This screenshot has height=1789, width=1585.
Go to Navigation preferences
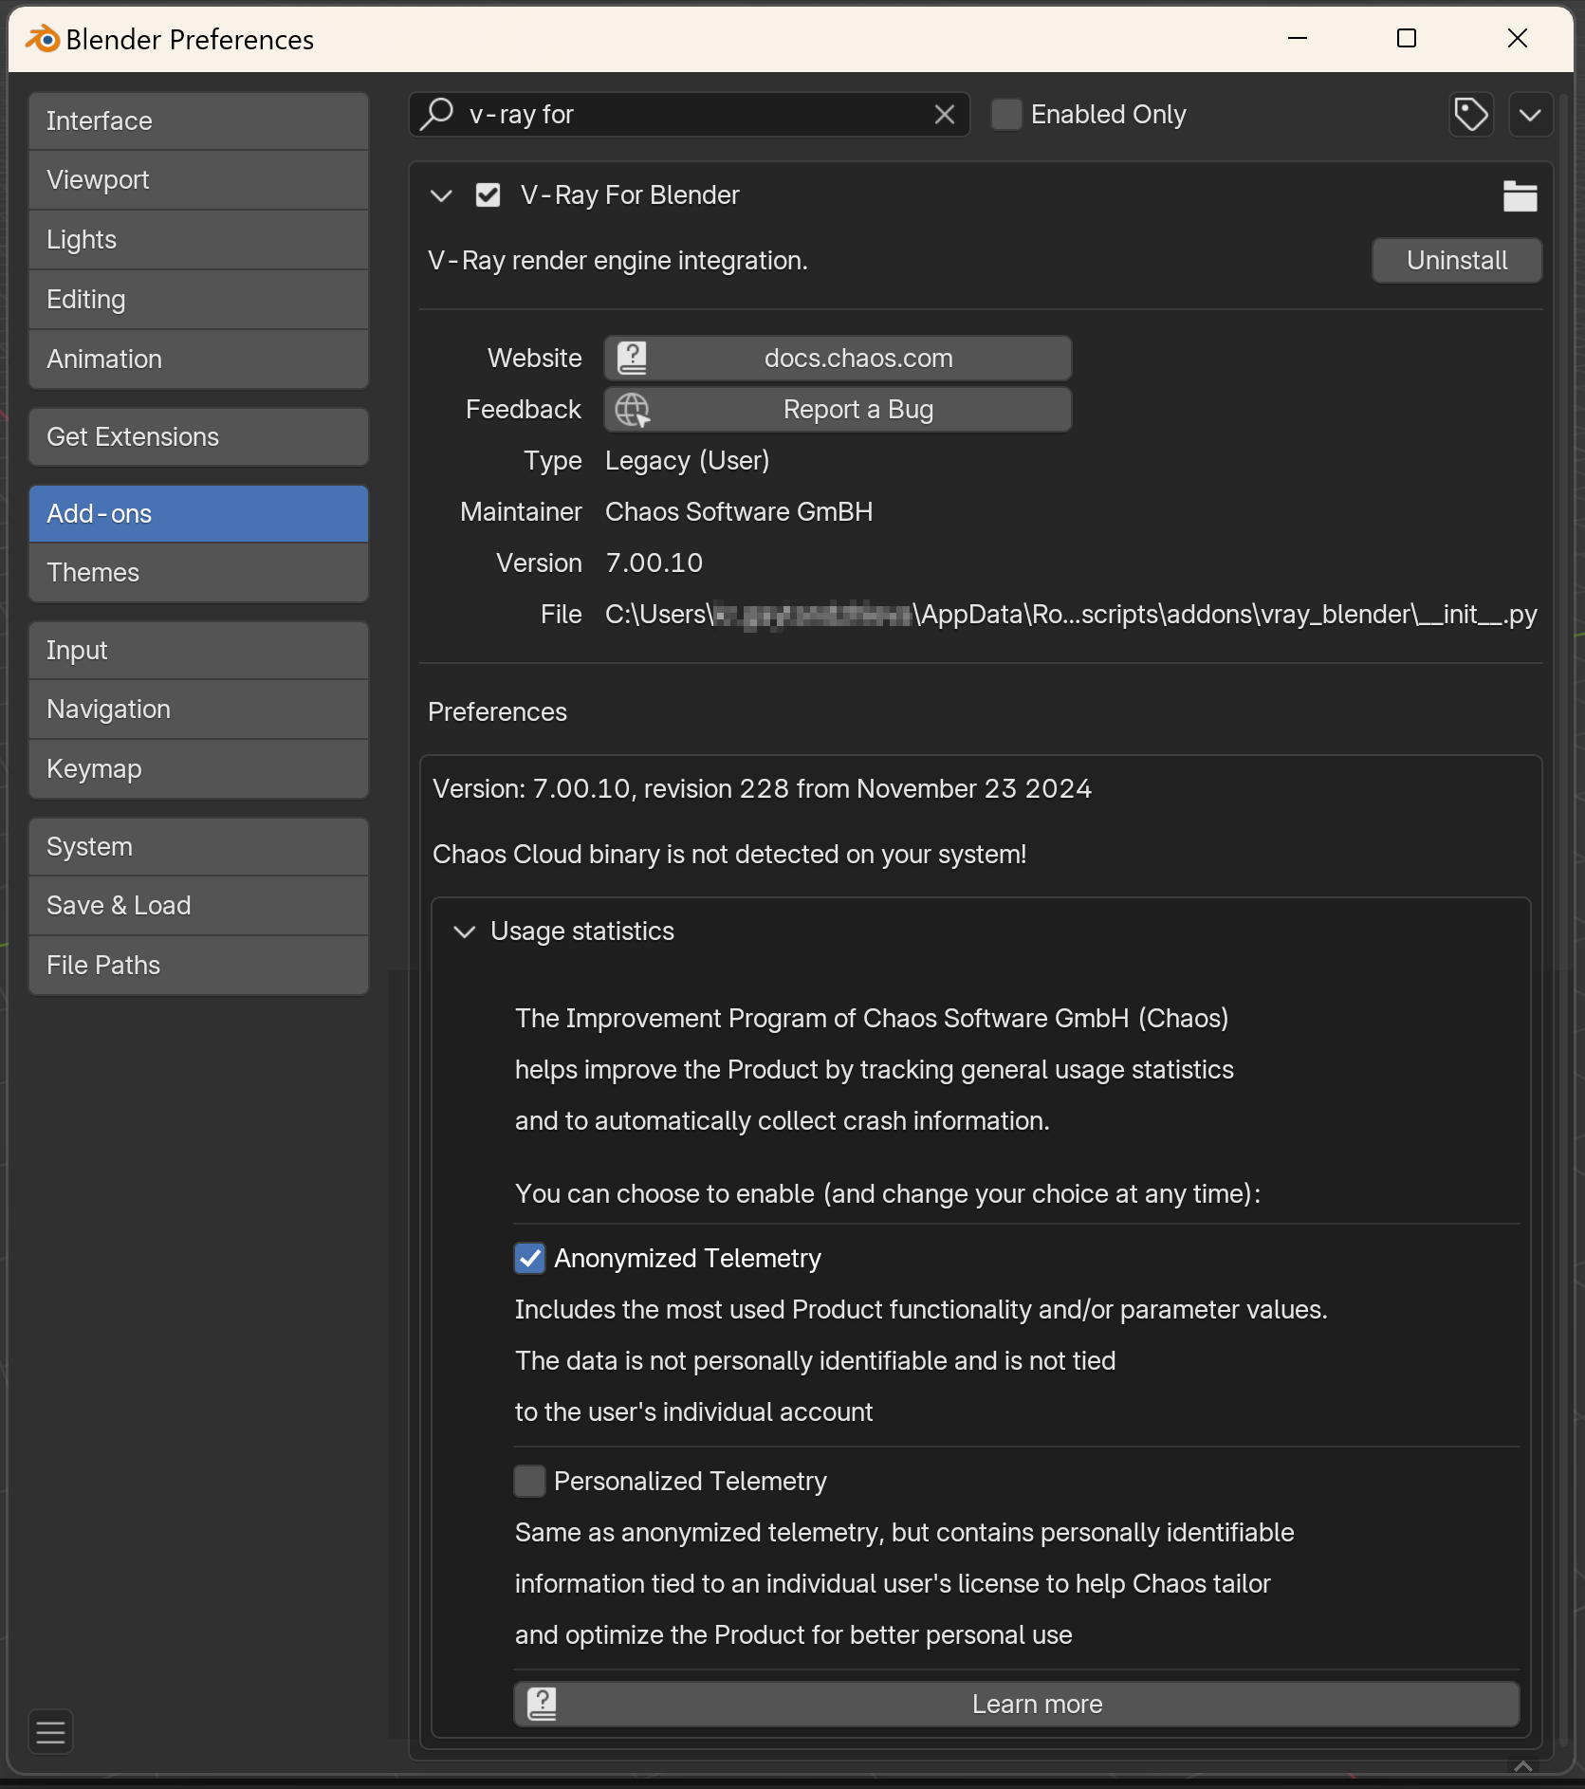(x=198, y=710)
